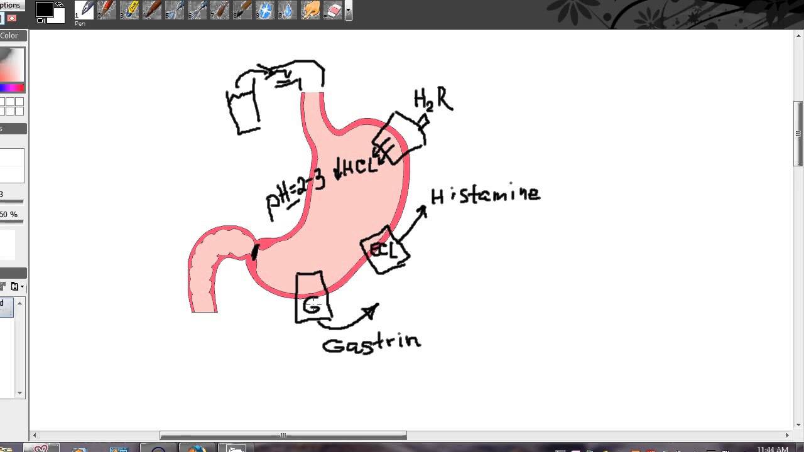Click the Color panel header

[x=13, y=36]
